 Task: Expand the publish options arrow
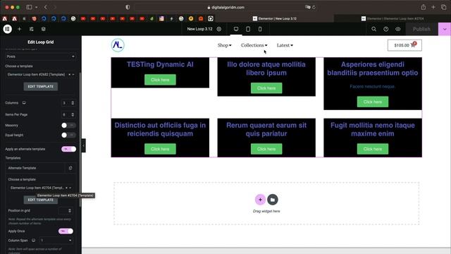(x=445, y=29)
